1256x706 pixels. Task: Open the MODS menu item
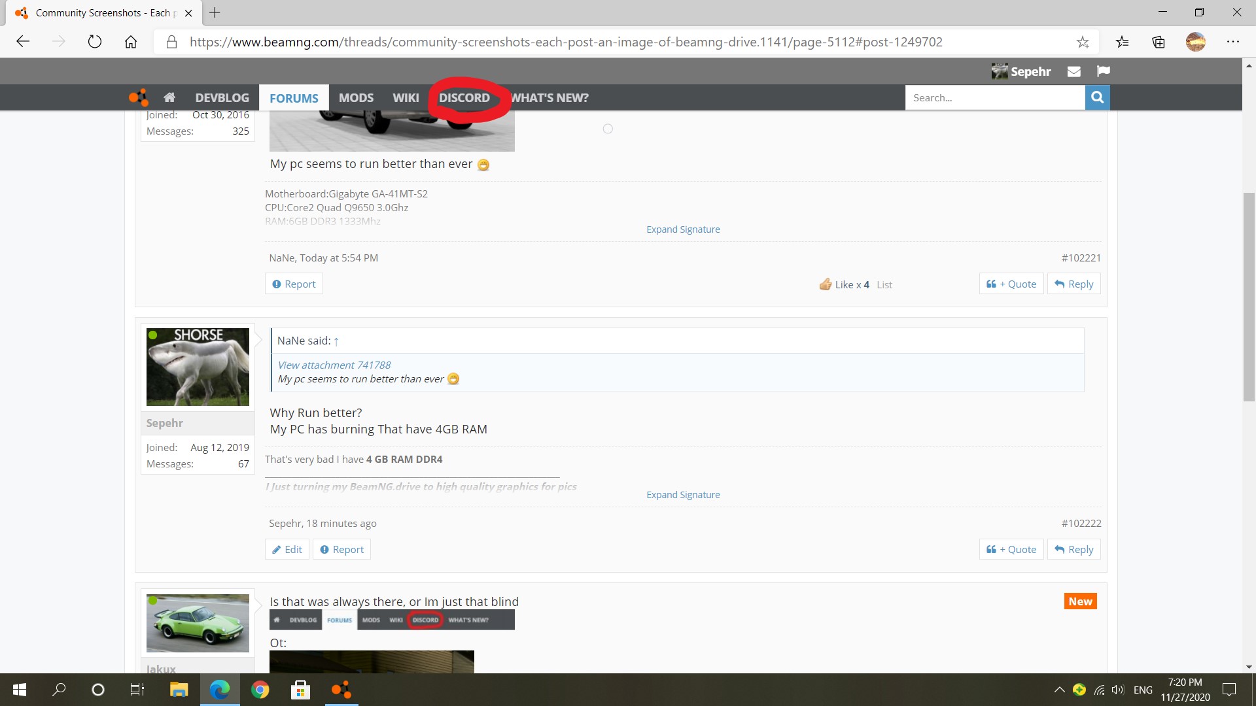(356, 98)
